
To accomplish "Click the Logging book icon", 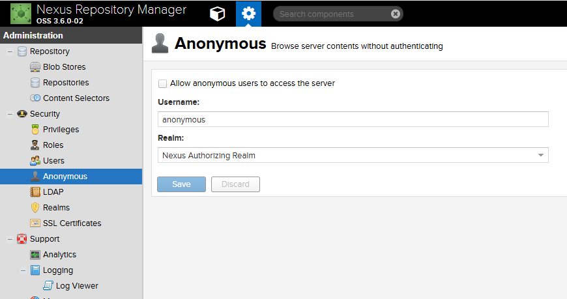I will click(35, 270).
